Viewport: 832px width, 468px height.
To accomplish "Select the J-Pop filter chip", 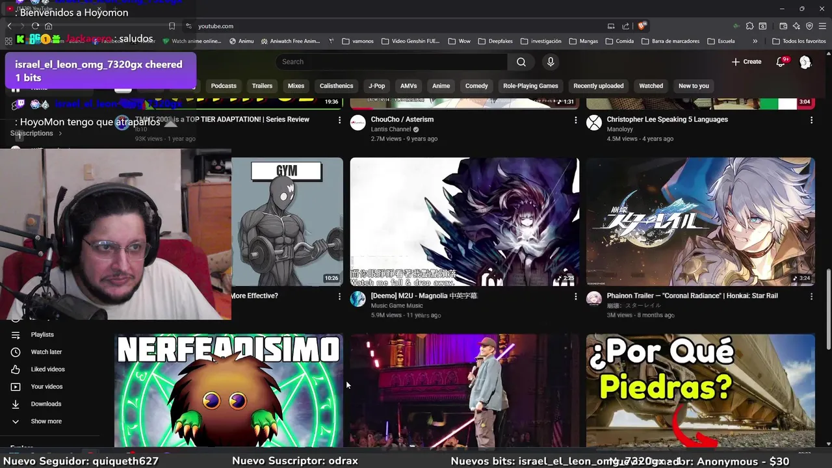I will pos(376,86).
